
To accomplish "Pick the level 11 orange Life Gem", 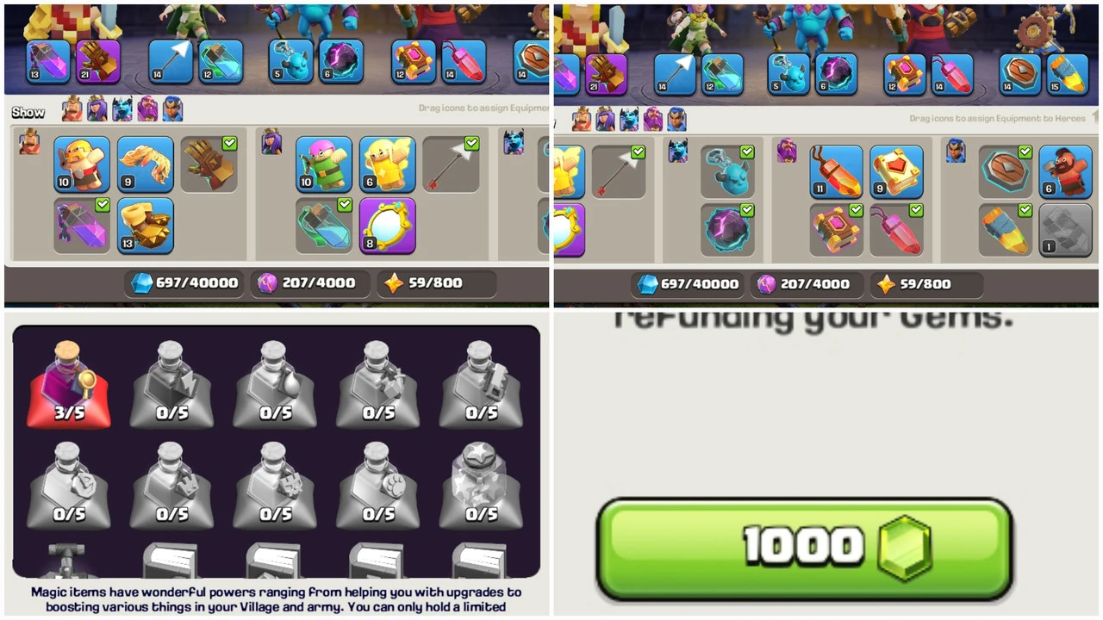I will click(836, 171).
